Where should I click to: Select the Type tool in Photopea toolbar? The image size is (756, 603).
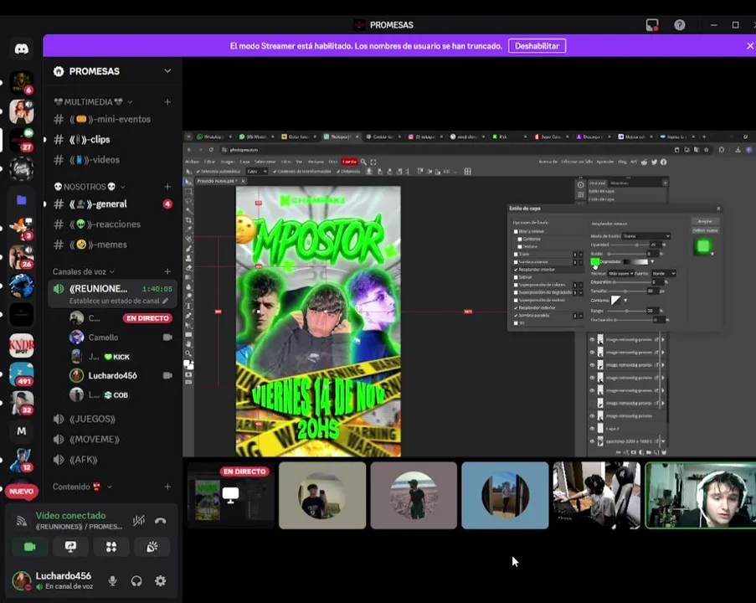[x=188, y=306]
